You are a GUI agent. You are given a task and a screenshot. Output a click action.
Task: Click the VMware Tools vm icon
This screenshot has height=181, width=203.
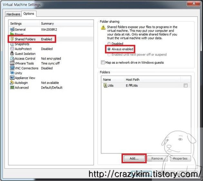[12, 63]
